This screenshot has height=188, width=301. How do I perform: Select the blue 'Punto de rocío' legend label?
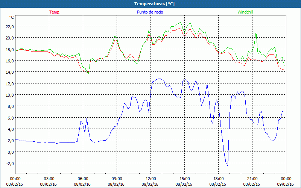click(150, 12)
